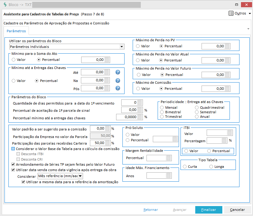The height and width of the screenshot is (216, 253).
Task: Open calculator icon of the Pós field
Action: coord(106,88)
